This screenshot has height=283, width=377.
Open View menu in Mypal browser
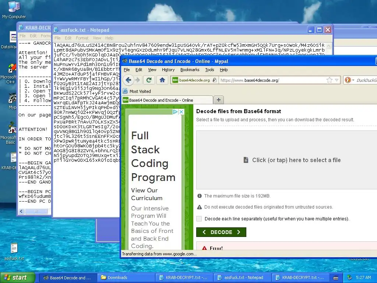point(152,70)
